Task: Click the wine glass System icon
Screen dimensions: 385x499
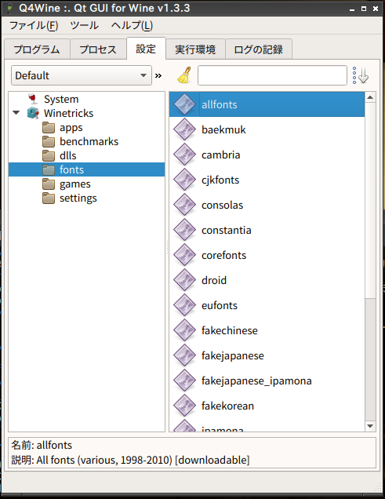Action: (x=32, y=99)
